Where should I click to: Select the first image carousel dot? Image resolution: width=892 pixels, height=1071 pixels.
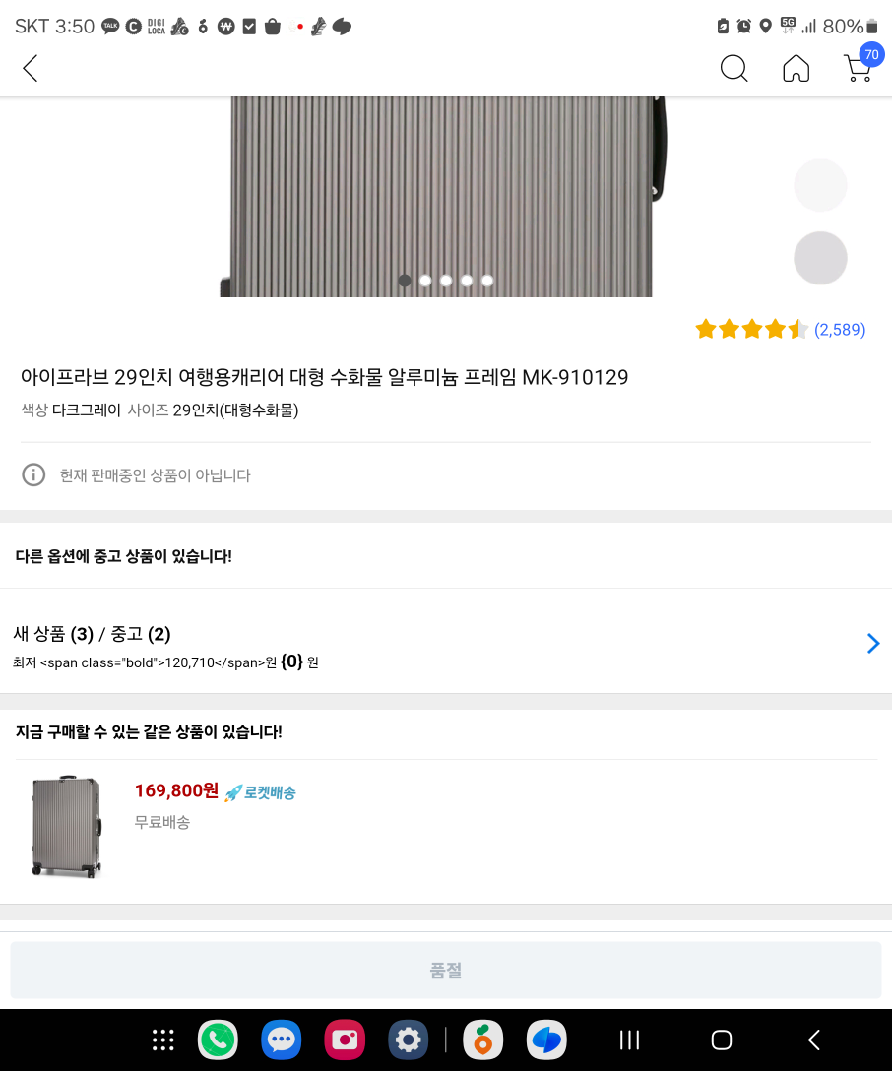pos(405,281)
